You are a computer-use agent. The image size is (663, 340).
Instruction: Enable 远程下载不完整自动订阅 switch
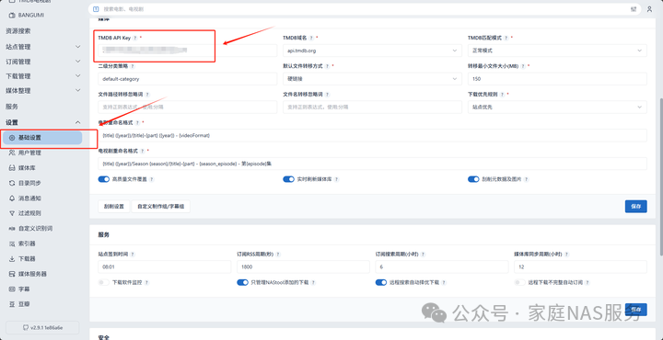(519, 283)
